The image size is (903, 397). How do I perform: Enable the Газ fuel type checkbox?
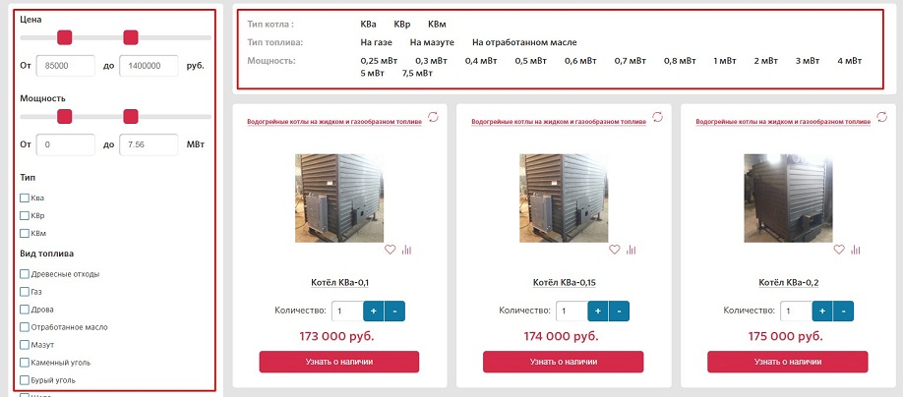point(25,292)
